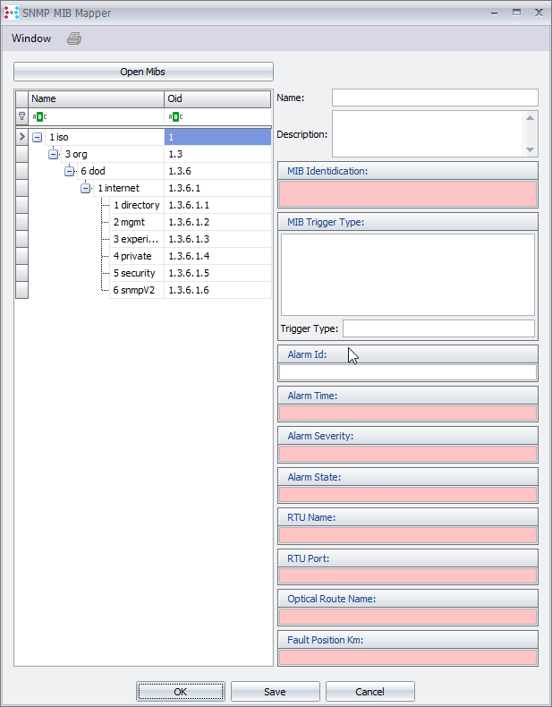
Task: Click the Alarm Time pink field
Action: (x=408, y=413)
